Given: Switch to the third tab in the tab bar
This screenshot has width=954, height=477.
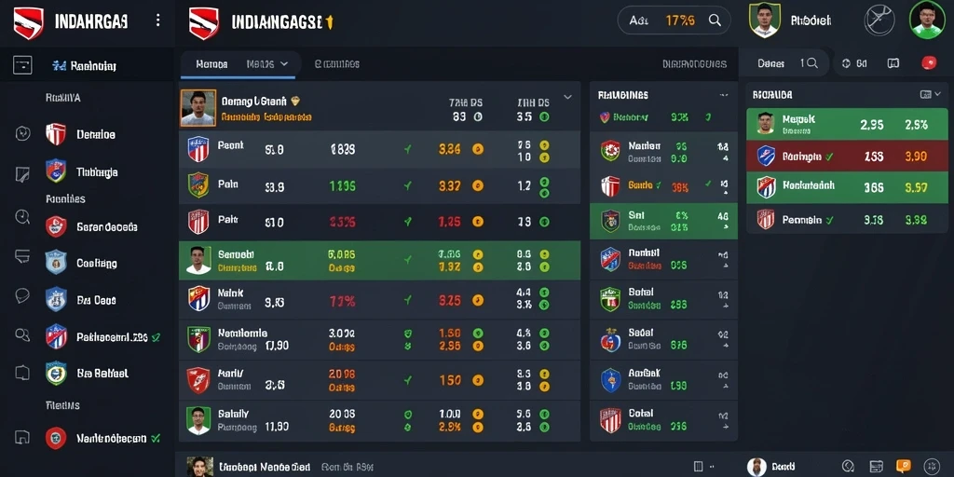Looking at the screenshot, I should (336, 63).
